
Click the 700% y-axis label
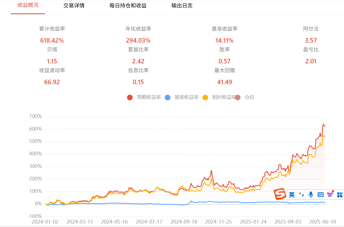click(x=35, y=116)
